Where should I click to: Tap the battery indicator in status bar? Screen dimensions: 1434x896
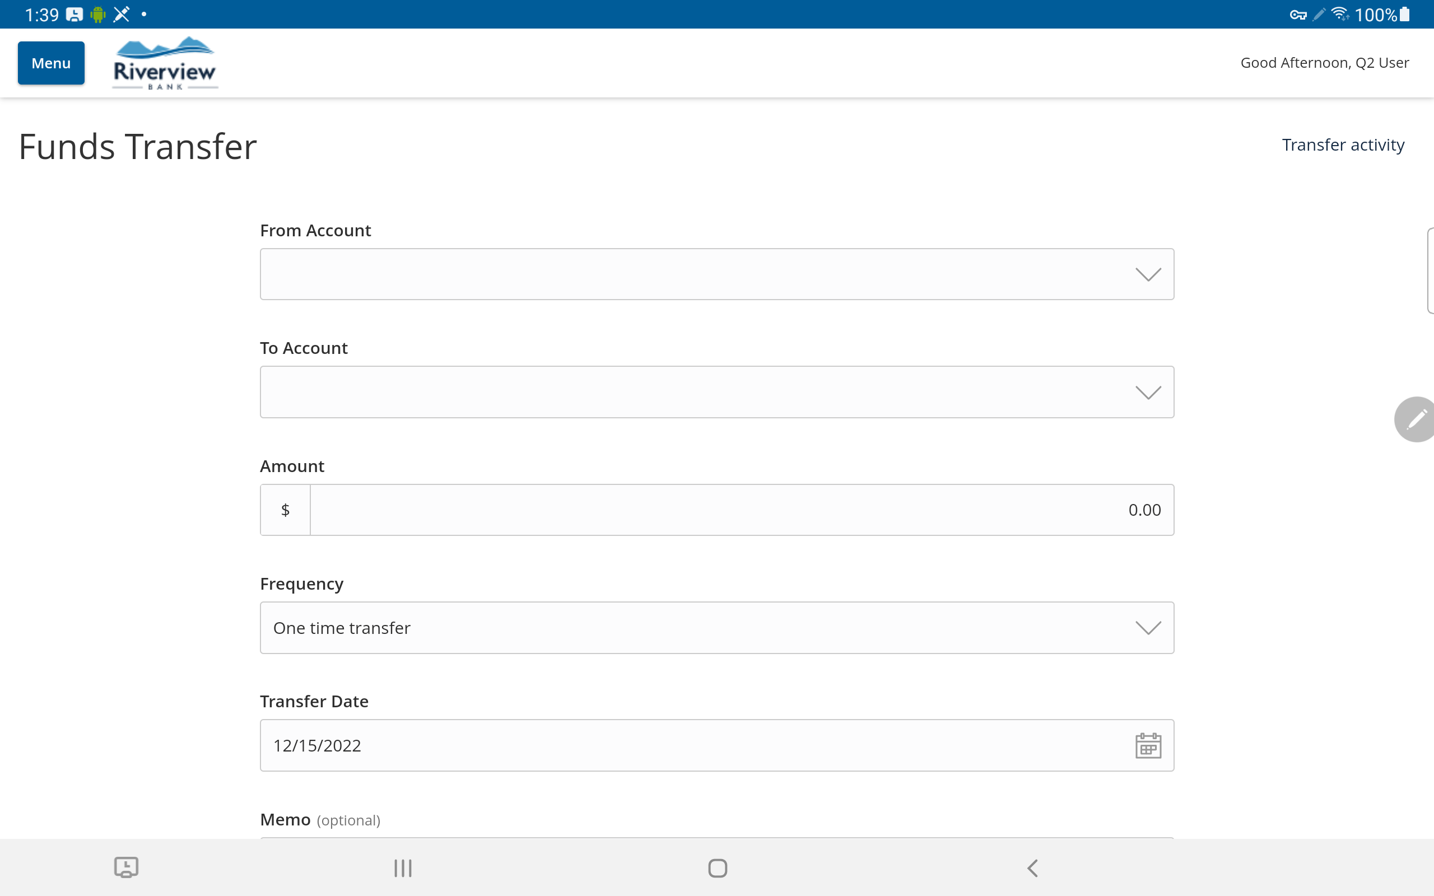click(1405, 14)
